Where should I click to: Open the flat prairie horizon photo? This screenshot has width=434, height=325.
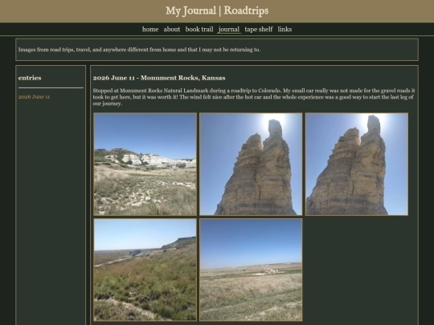pos(251,270)
